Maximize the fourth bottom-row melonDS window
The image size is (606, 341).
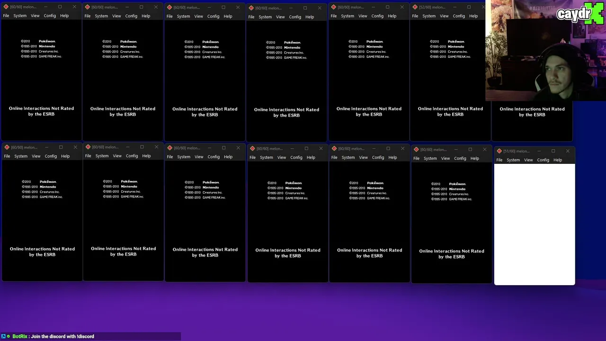[x=306, y=149]
